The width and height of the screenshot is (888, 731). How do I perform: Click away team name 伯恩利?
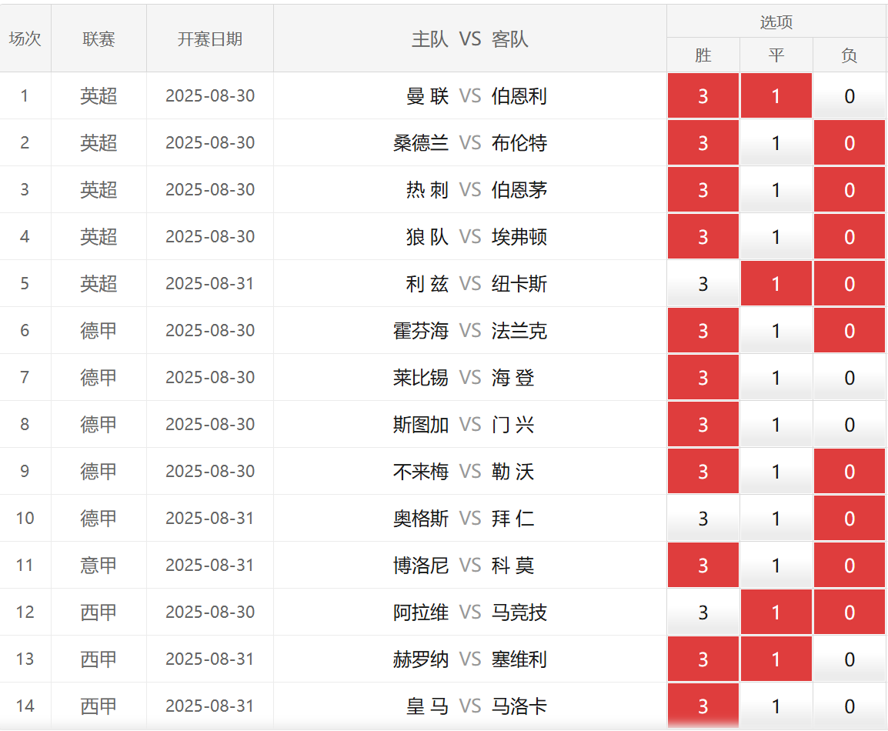click(519, 96)
